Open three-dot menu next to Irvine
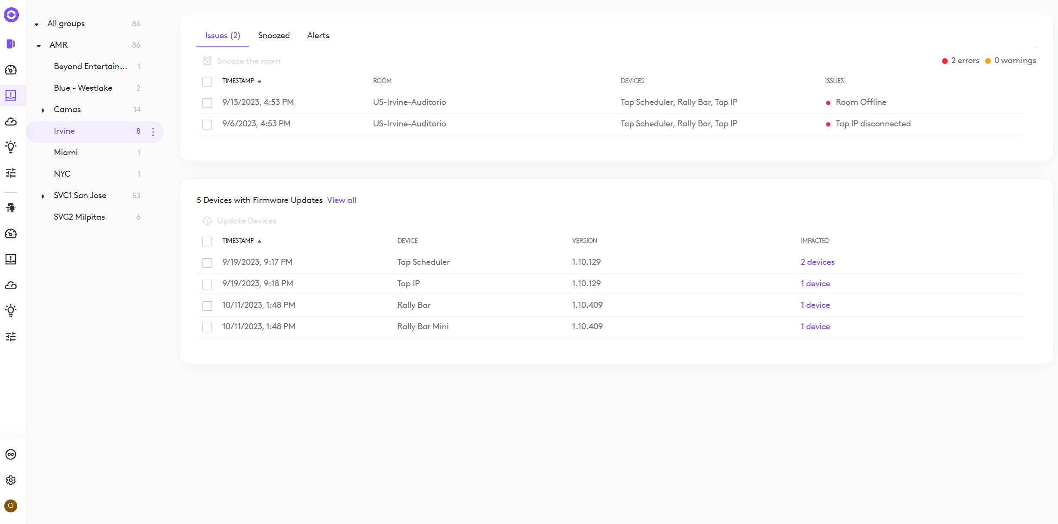1058x524 pixels. pyautogui.click(x=153, y=132)
